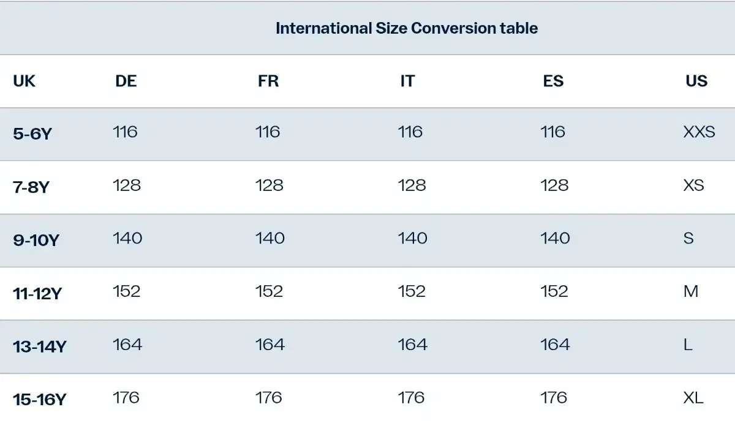This screenshot has width=735, height=426.
Task: Select the FR column header
Action: 268,81
